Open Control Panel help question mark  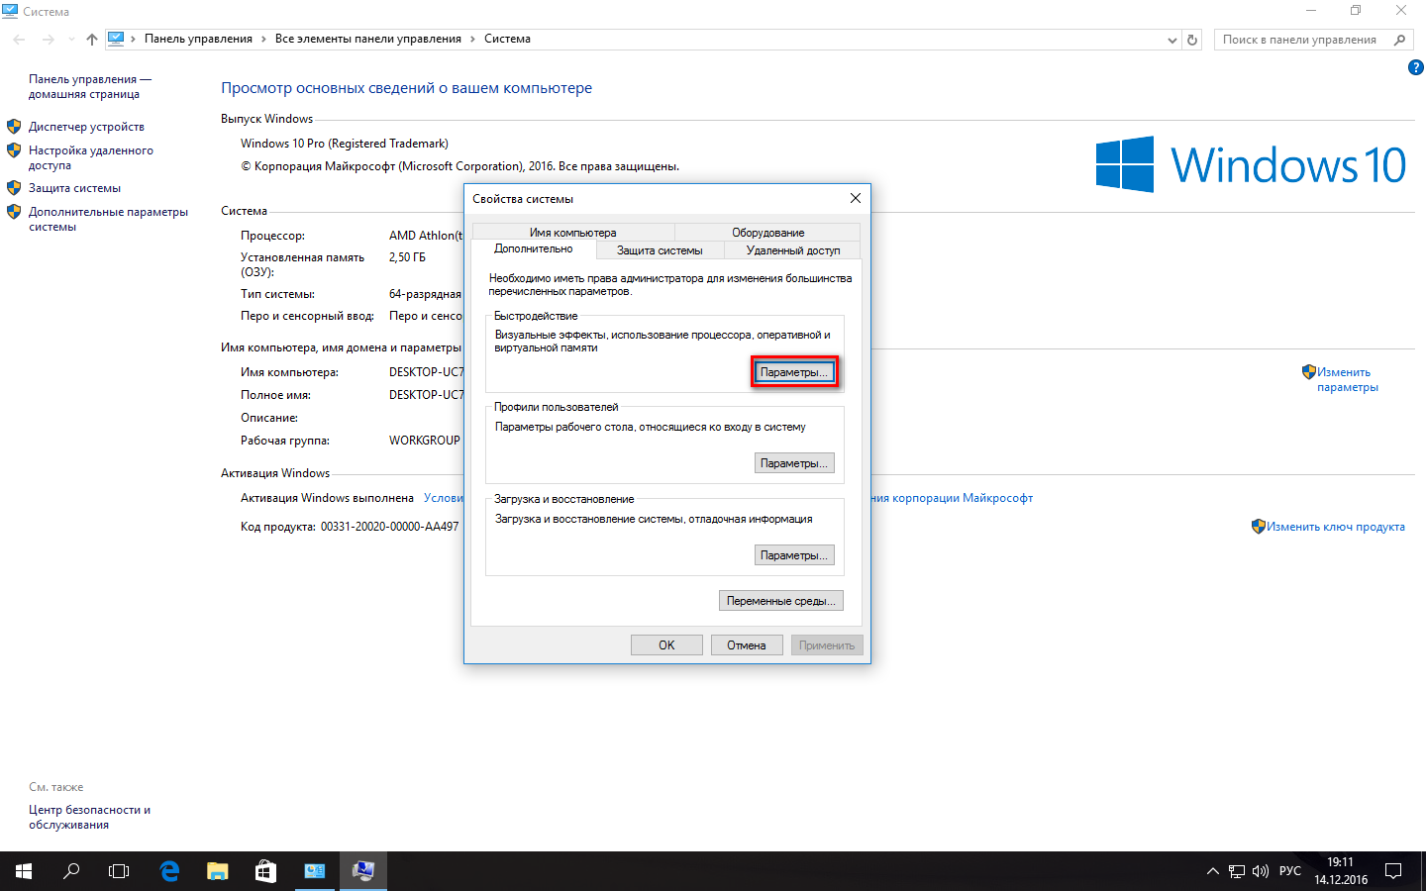(1415, 67)
